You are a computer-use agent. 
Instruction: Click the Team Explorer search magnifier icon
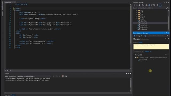[x=167, y=36]
